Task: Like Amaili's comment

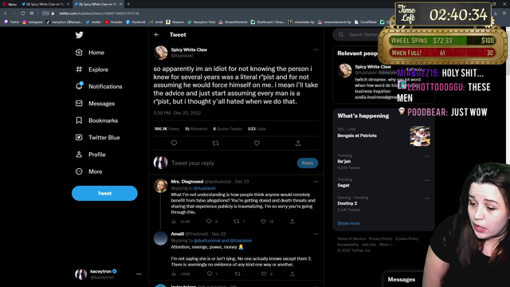Action: (264, 273)
